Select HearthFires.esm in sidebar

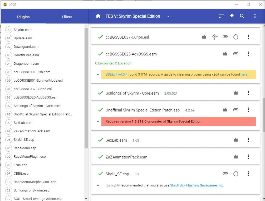point(26,55)
